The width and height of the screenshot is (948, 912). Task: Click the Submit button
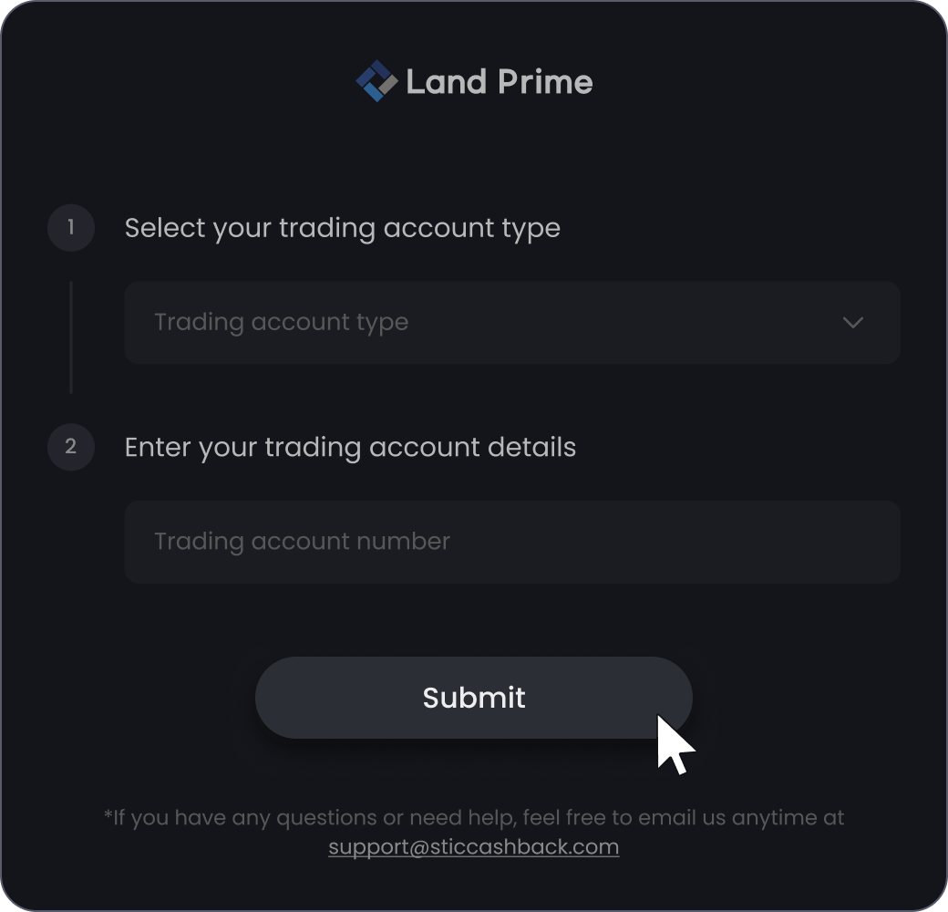(473, 698)
